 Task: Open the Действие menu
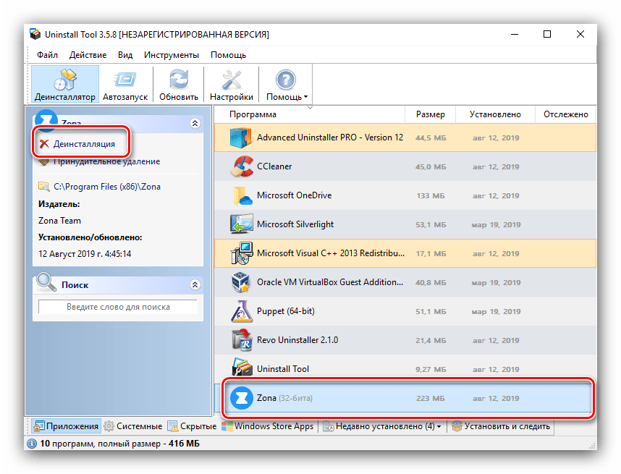88,55
